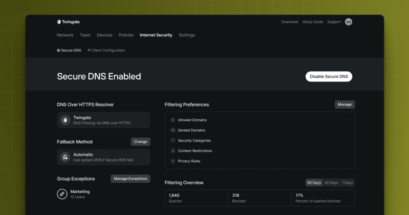Screen dimensions: 409x215
Task: Click the Marketing group link icon
Action: coord(62,194)
